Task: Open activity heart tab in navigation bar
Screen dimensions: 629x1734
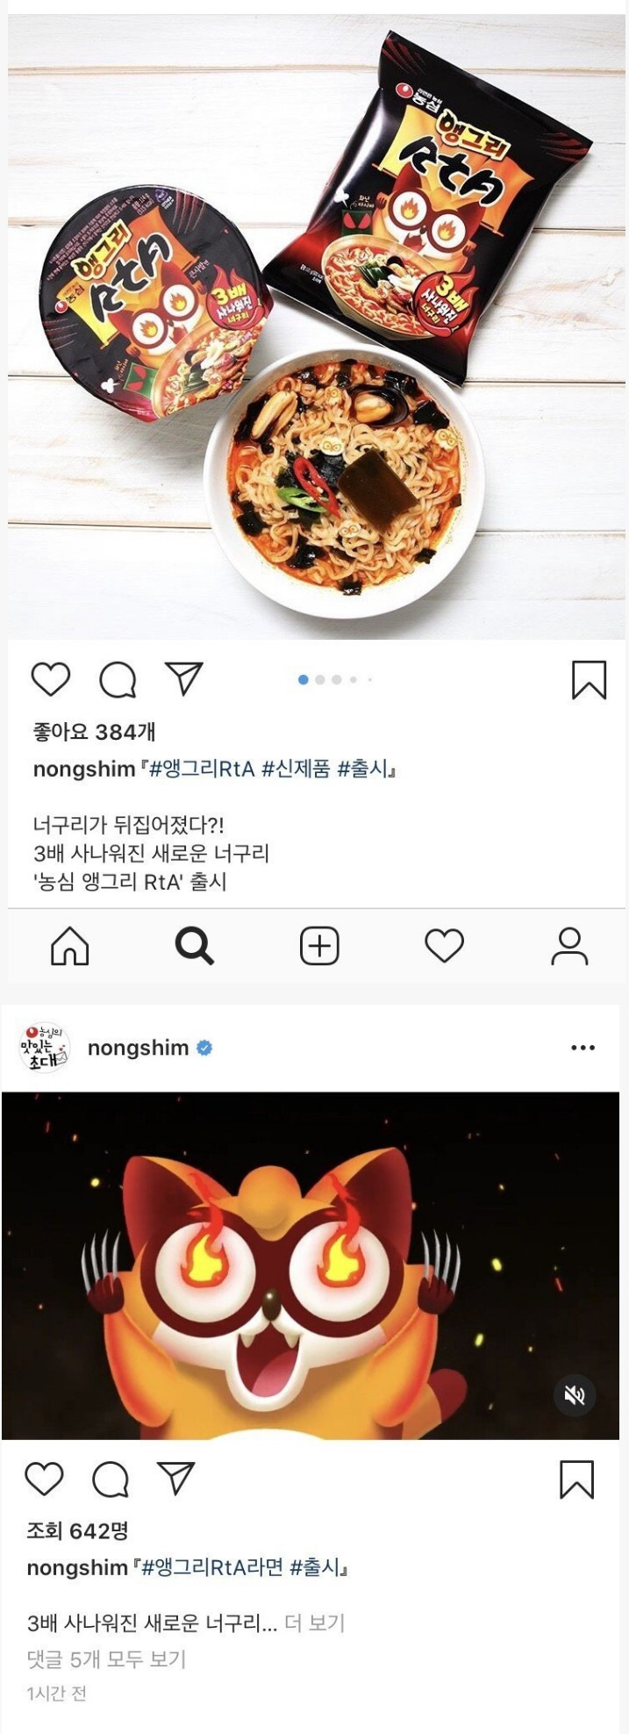Action: tap(444, 946)
